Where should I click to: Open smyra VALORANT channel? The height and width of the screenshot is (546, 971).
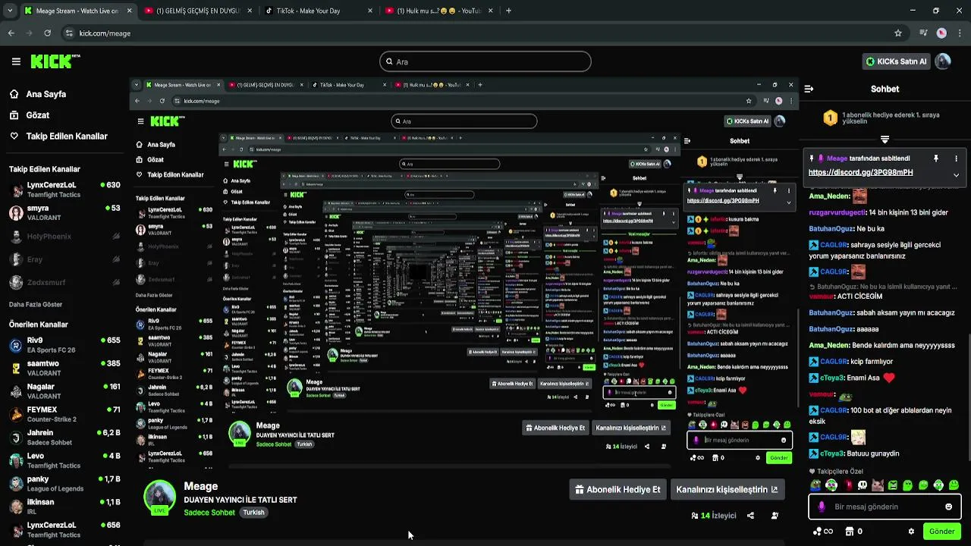[x=64, y=213]
